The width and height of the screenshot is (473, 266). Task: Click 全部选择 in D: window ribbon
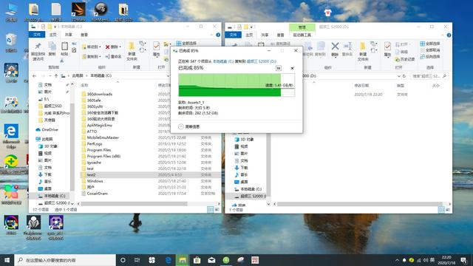click(x=430, y=44)
